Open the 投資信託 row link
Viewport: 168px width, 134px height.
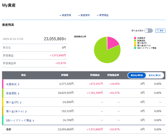[13, 93]
